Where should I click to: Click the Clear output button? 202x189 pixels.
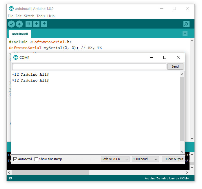point(173,159)
